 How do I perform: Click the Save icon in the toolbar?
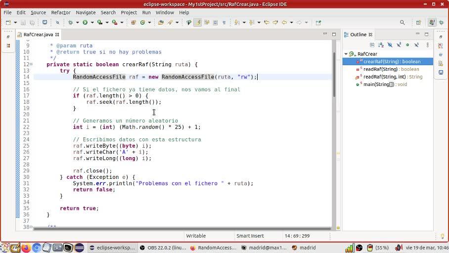pyautogui.click(x=24, y=22)
